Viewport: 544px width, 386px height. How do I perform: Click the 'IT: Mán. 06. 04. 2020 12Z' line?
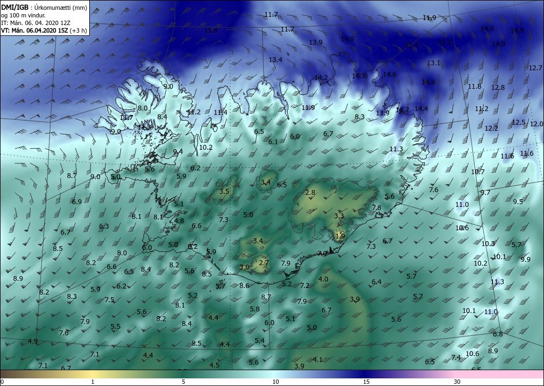36,23
